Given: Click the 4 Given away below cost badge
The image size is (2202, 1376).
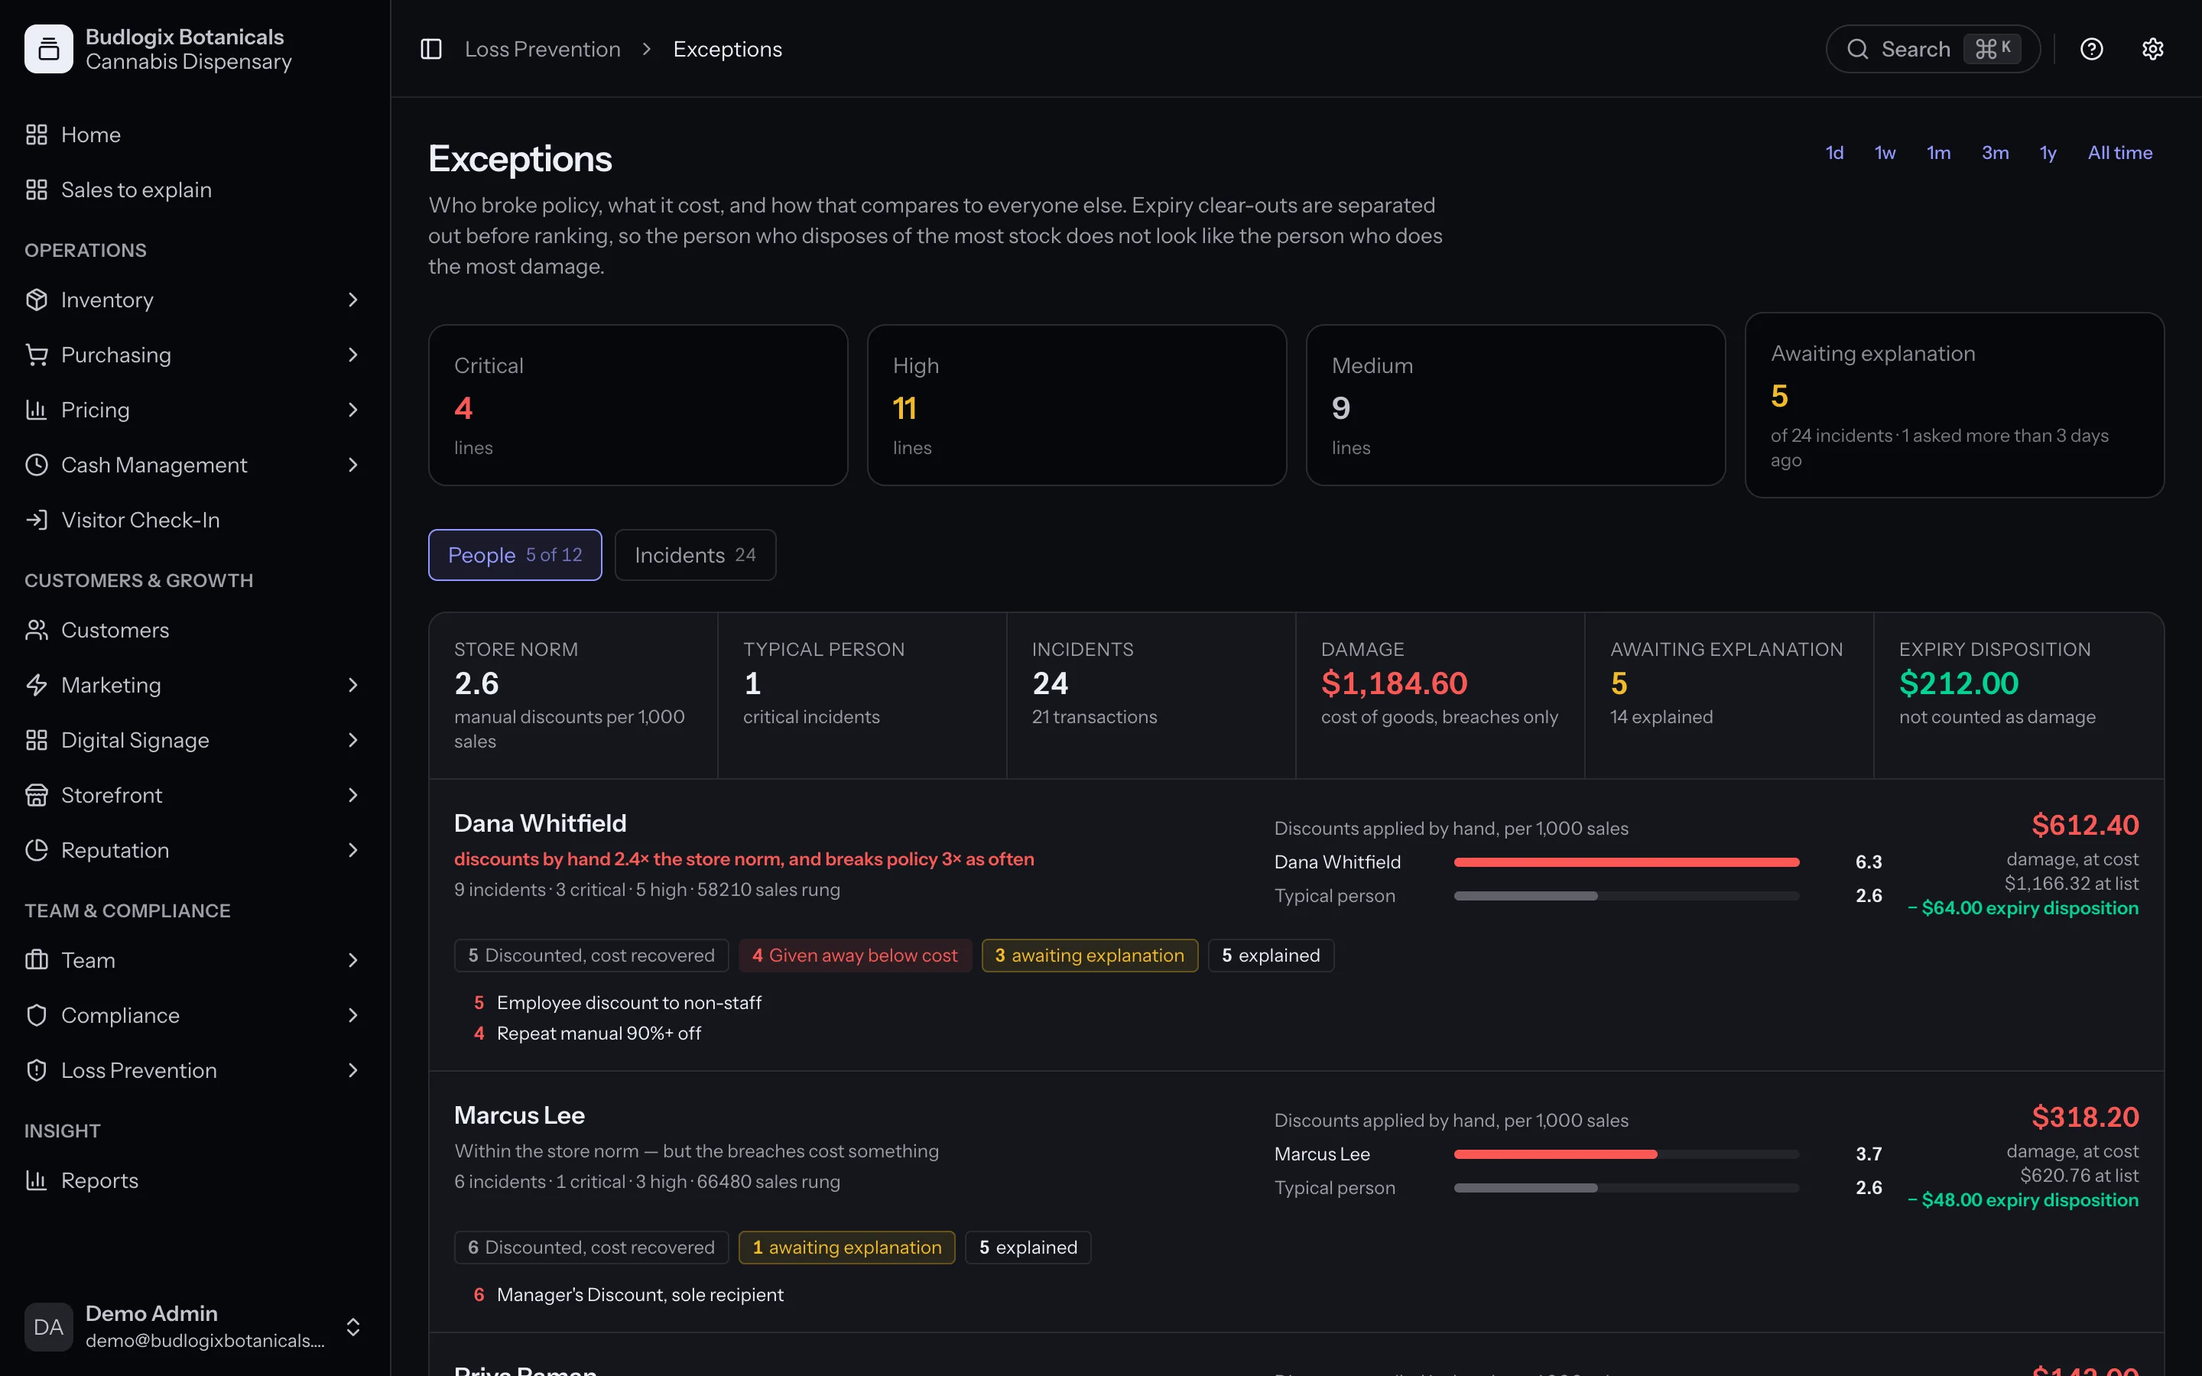Looking at the screenshot, I should 854,956.
